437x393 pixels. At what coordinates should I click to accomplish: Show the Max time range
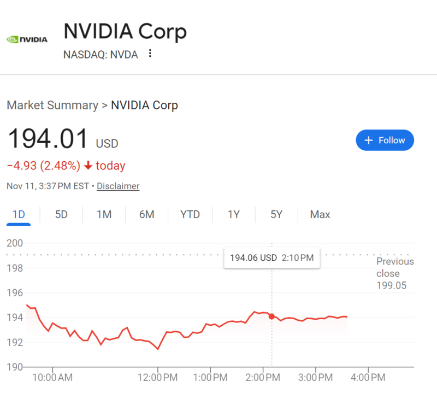click(320, 214)
